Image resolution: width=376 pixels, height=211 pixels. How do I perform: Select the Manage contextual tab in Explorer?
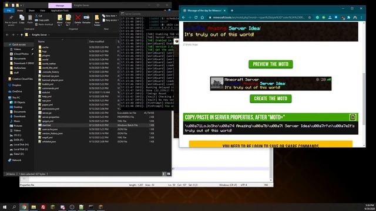(60, 5)
